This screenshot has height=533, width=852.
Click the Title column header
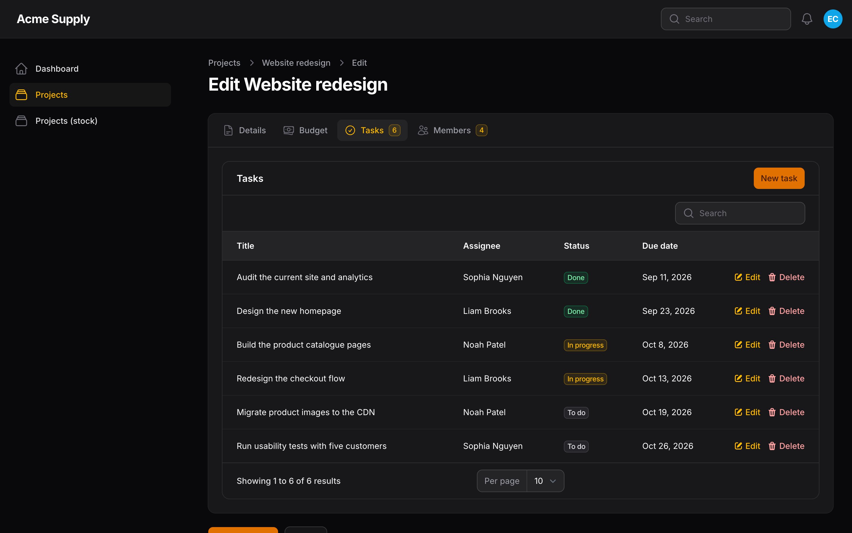point(245,246)
